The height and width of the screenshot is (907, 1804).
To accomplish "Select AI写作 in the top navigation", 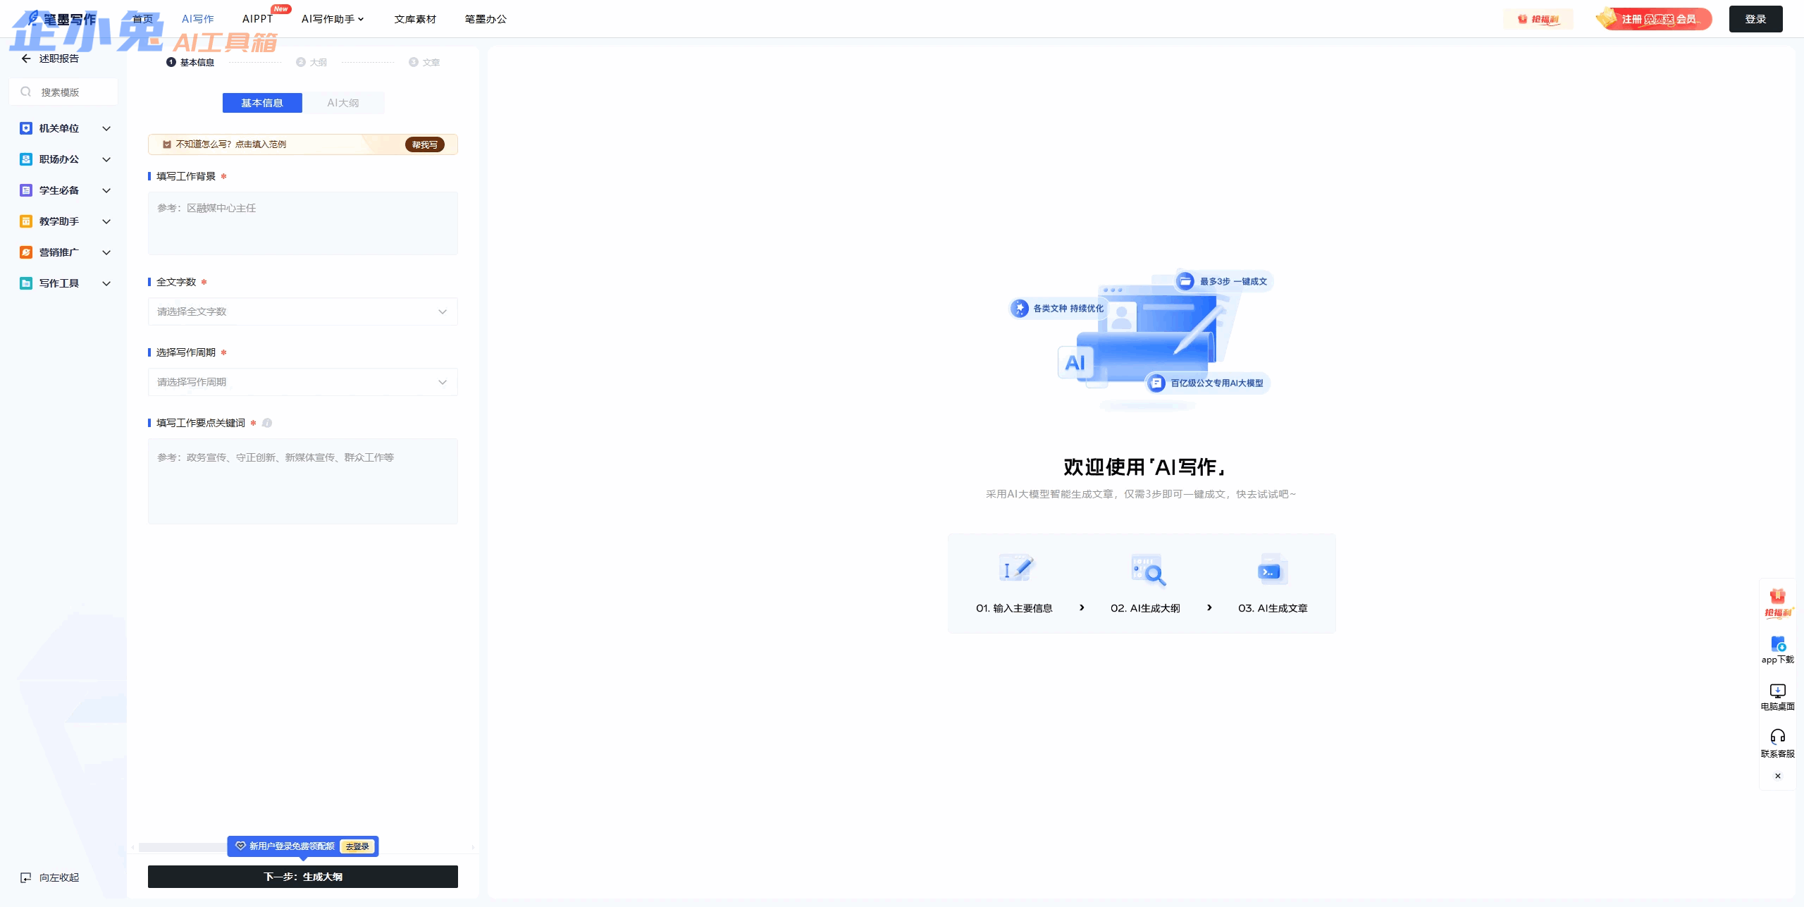I will point(198,19).
